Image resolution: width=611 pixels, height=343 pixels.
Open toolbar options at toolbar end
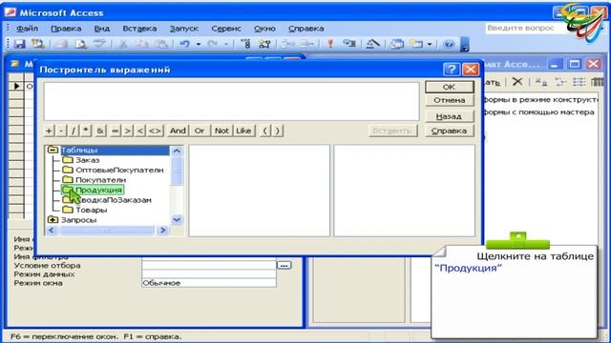464,45
